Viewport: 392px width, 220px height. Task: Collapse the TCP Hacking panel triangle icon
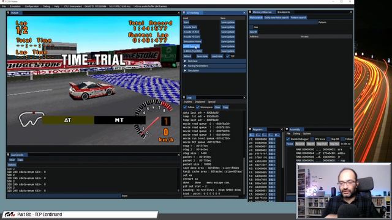[x=184, y=13]
